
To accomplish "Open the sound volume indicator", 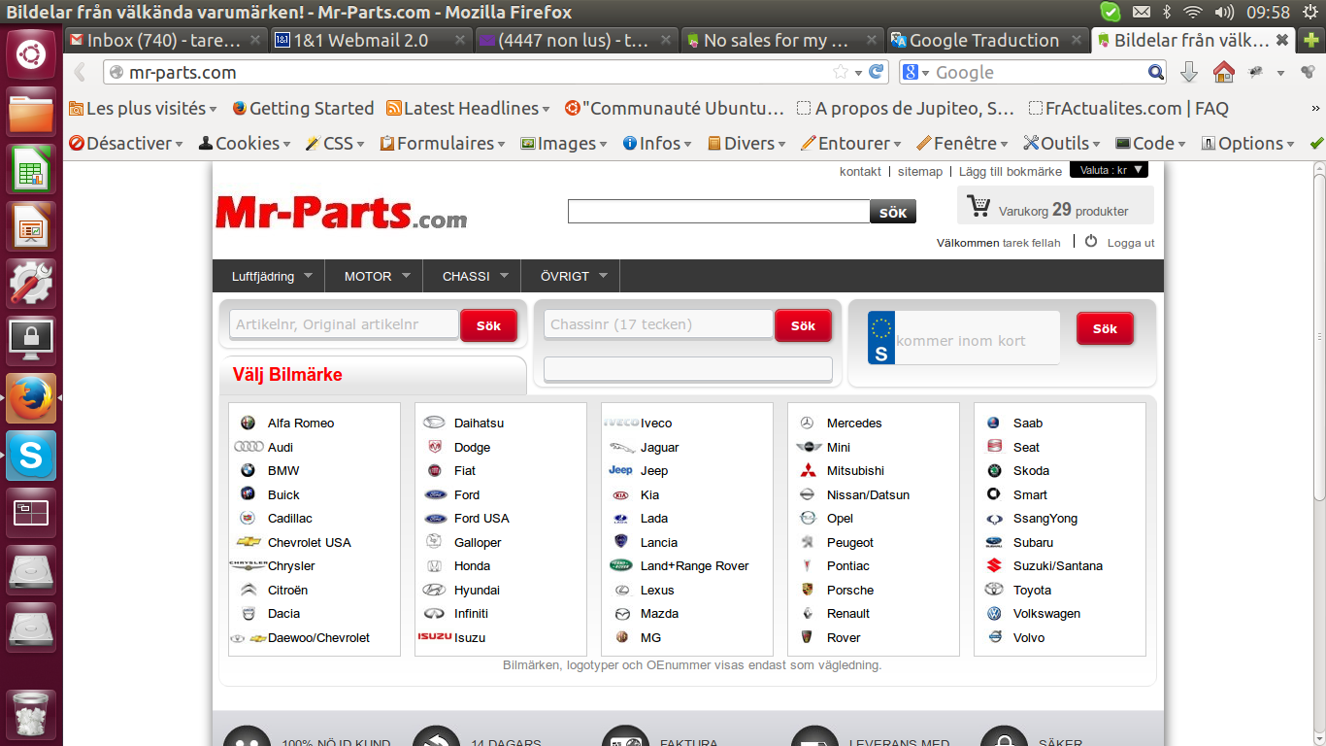I will click(x=1224, y=13).
